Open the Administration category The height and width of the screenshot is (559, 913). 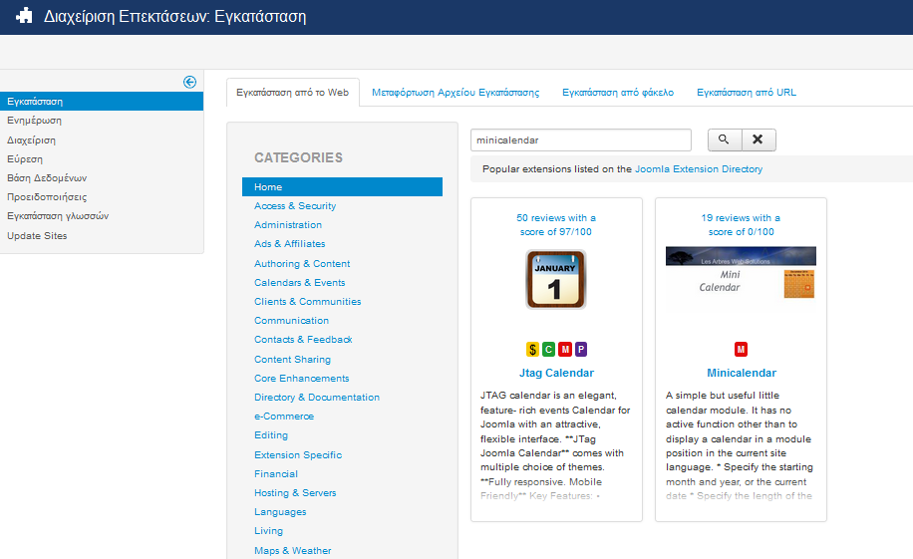pos(288,225)
